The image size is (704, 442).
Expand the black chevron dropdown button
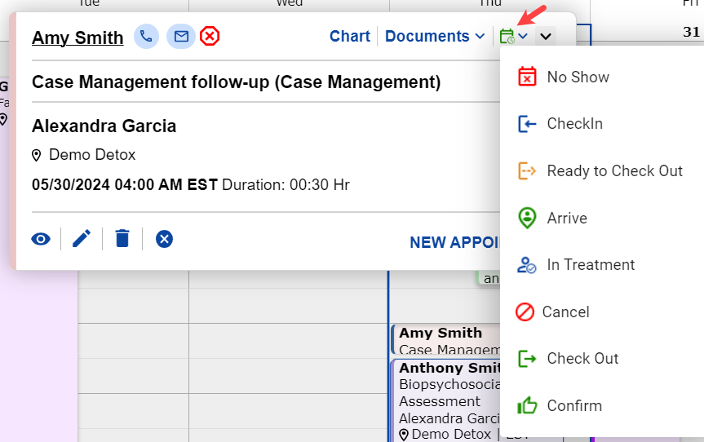(546, 37)
